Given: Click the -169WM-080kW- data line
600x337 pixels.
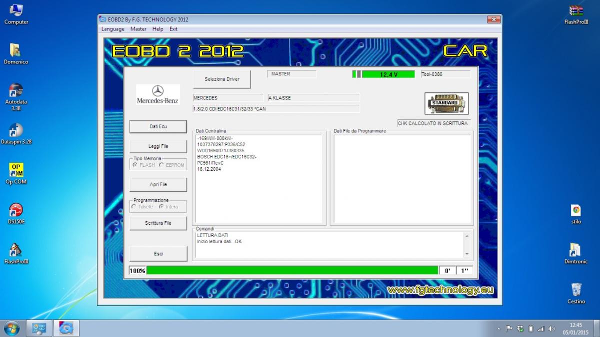Looking at the screenshot, I should (x=215, y=138).
